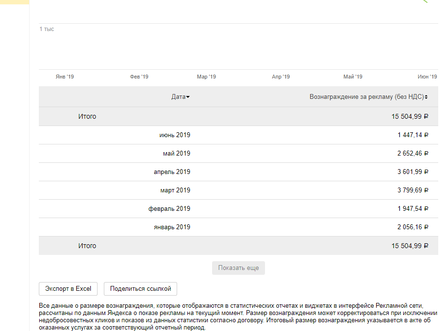Screen dimensions: 446x331
Task: Export the report with Экспорт в Excel
Action: point(68,289)
